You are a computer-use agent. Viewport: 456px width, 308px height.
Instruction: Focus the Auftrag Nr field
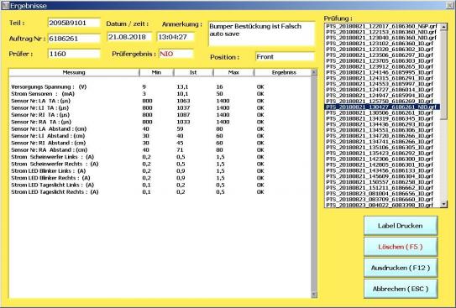[74, 39]
